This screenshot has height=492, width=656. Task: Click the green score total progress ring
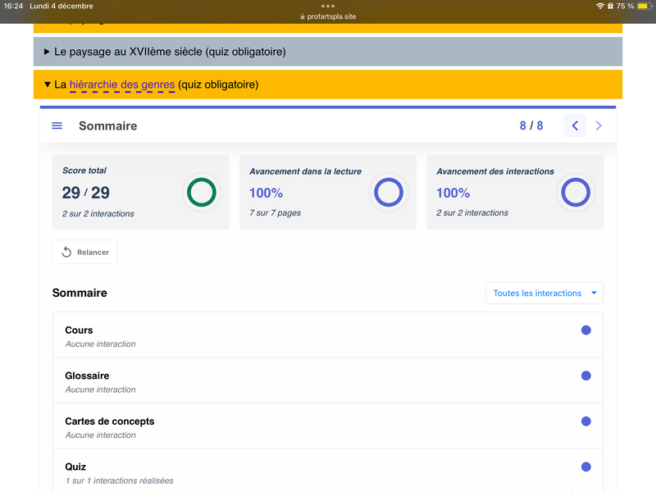coord(202,193)
